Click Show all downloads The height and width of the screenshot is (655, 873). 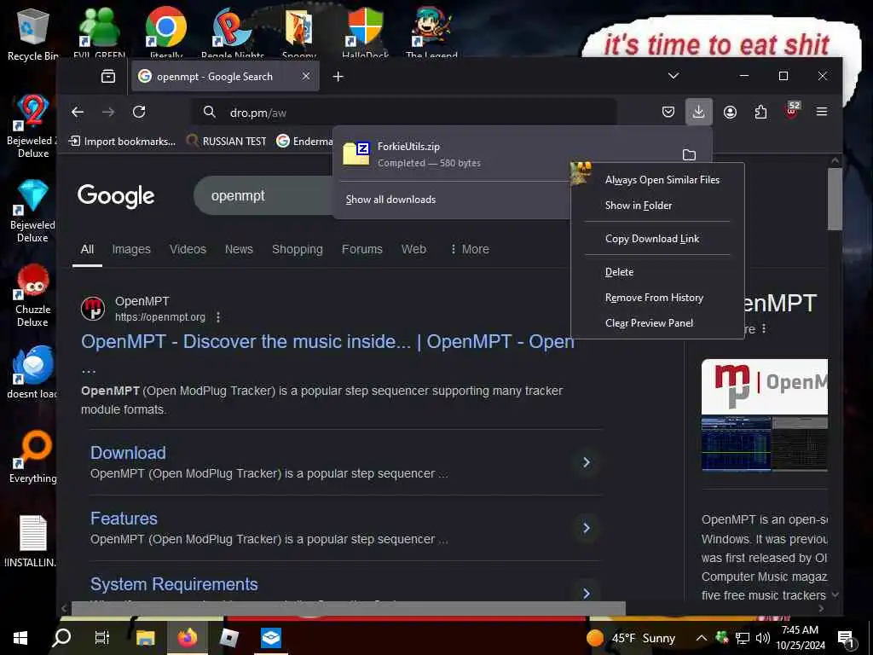[390, 200]
